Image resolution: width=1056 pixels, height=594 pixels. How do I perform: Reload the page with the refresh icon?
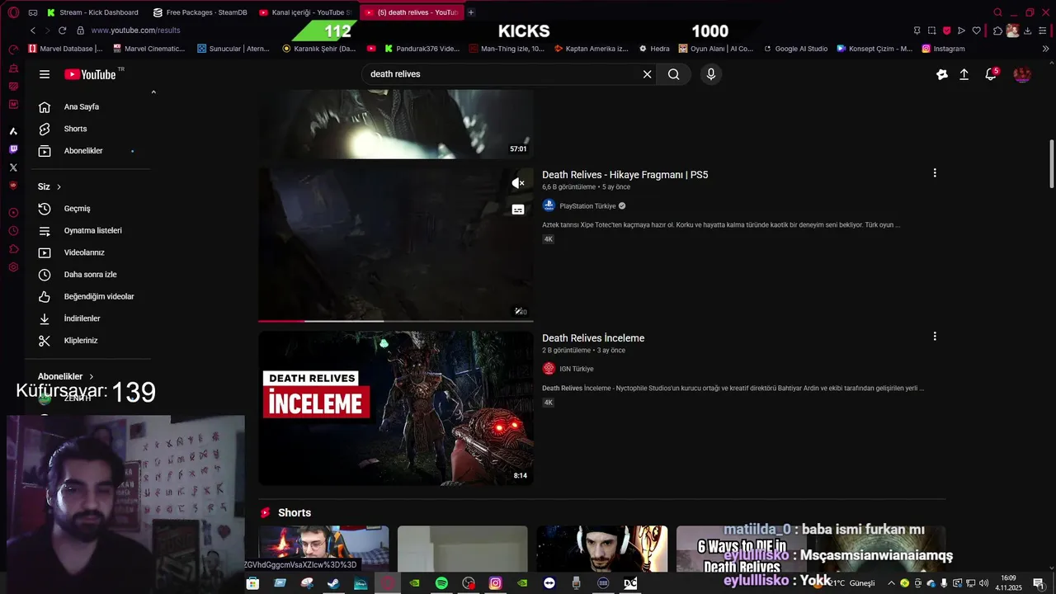click(62, 31)
